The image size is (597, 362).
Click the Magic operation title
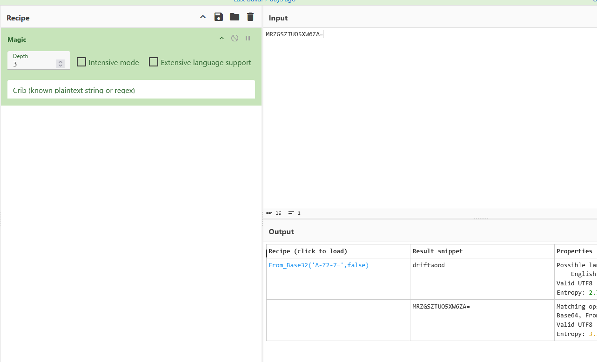pos(17,40)
